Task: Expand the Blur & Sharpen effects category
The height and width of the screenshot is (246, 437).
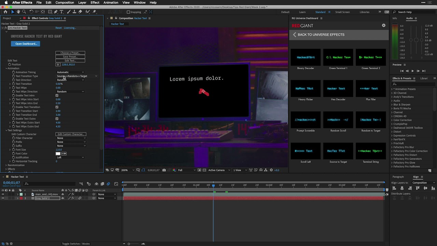Action: tap(392, 105)
